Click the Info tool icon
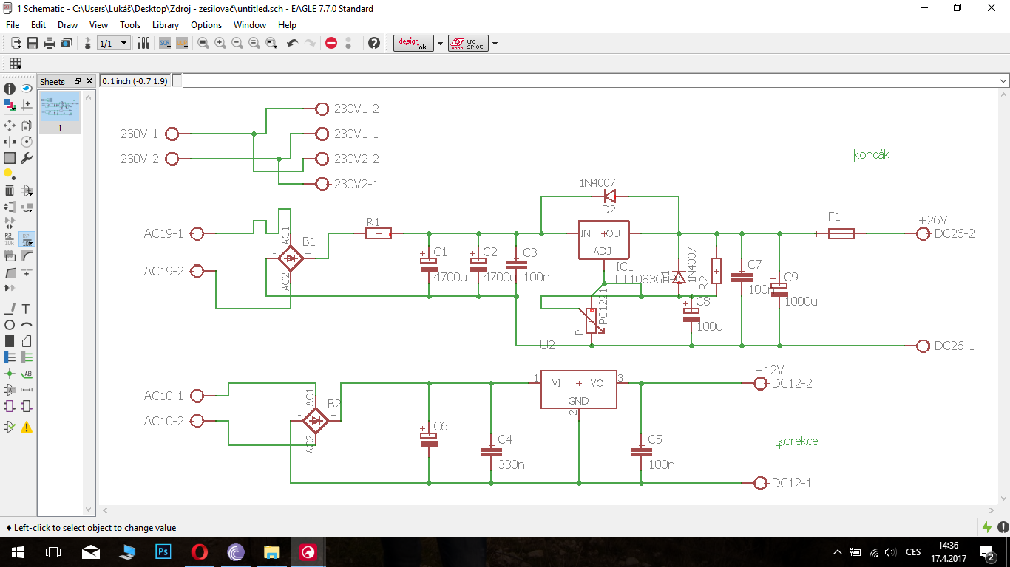This screenshot has height=567, width=1010. pyautogui.click(x=10, y=89)
